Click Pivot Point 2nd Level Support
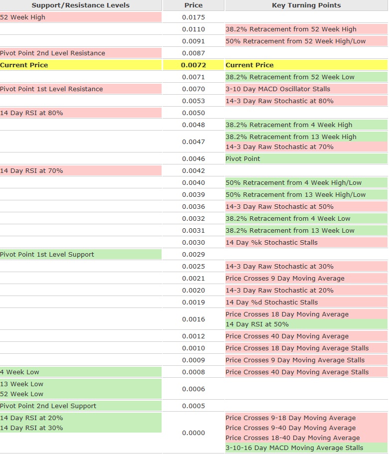This screenshot has width=389, height=454. [80, 406]
